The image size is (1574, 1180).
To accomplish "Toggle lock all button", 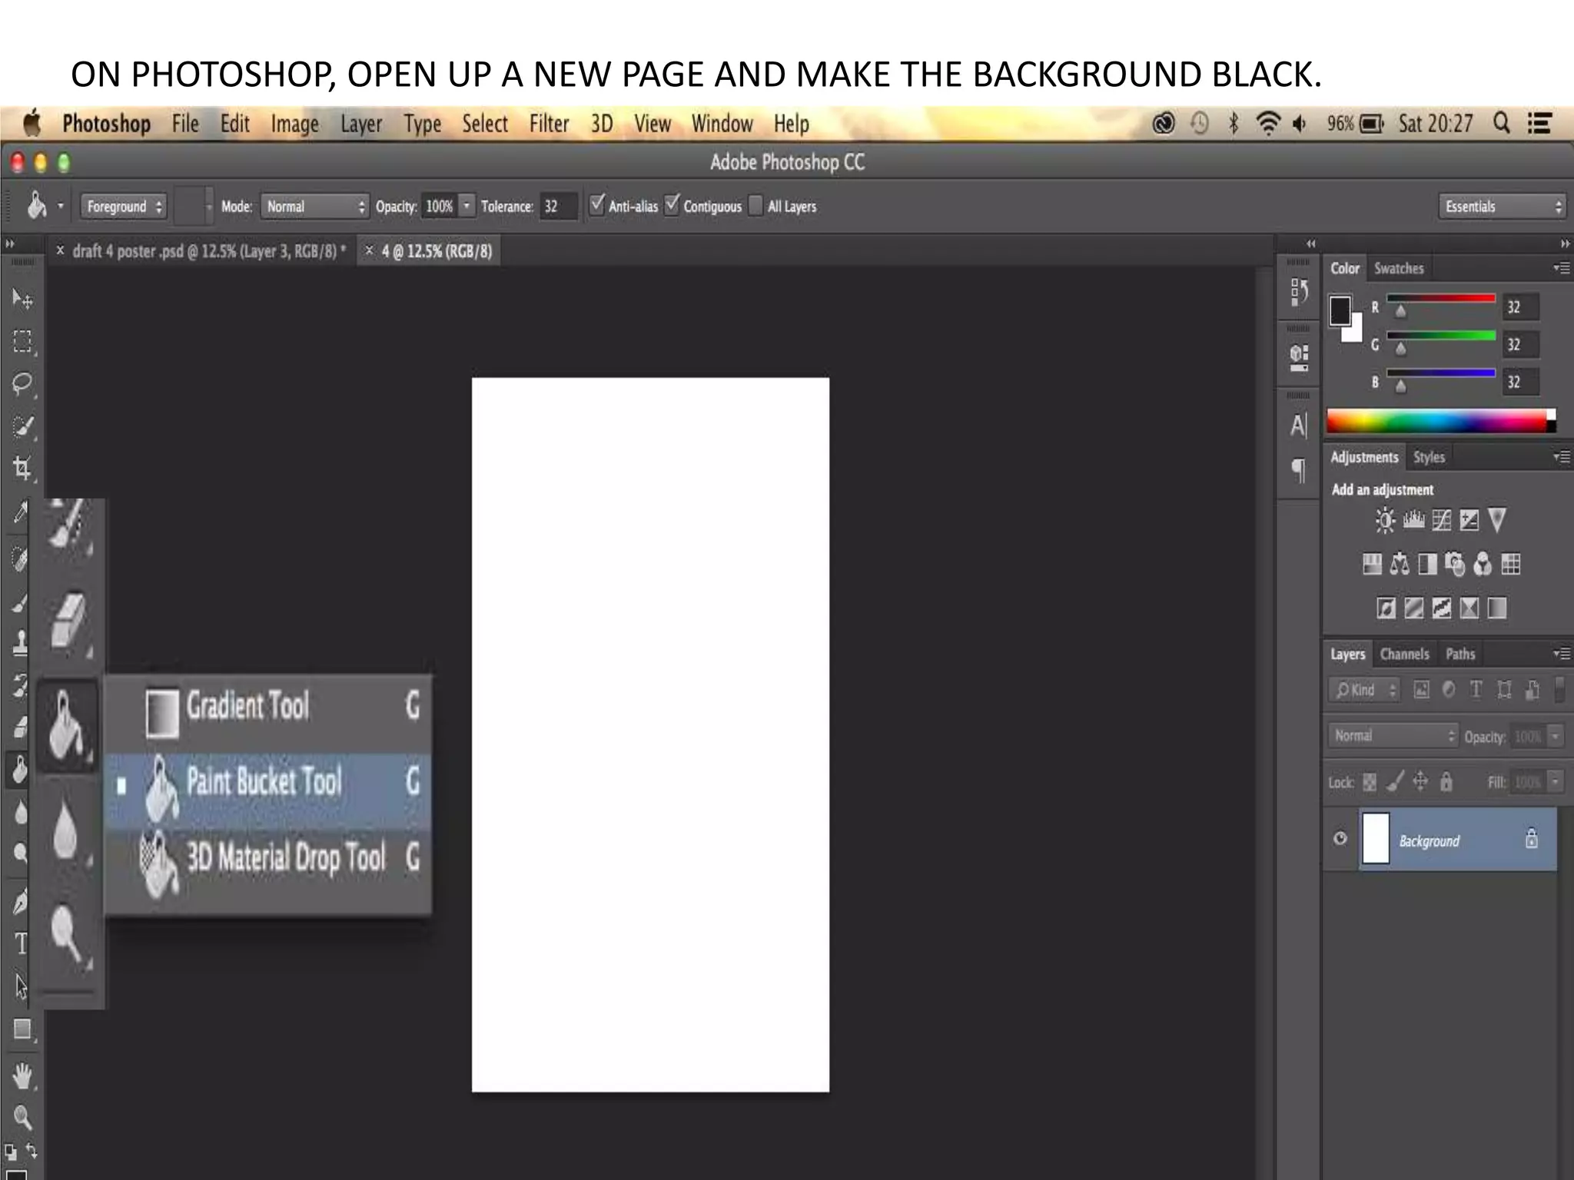I will coord(1446,782).
